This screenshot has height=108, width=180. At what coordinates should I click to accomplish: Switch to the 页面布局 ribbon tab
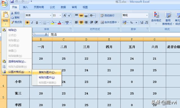point(39,7)
